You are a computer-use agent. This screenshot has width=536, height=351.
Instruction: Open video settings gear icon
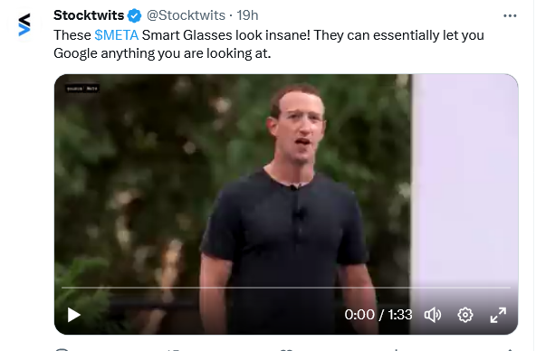tap(465, 315)
